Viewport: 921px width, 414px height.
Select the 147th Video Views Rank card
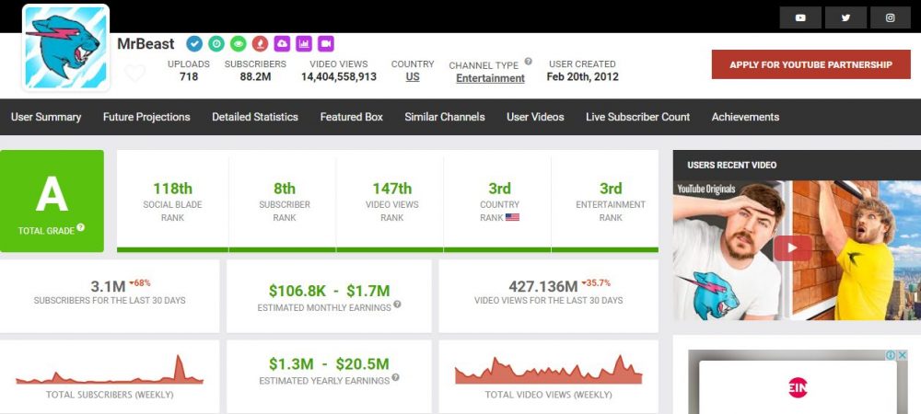click(x=391, y=201)
